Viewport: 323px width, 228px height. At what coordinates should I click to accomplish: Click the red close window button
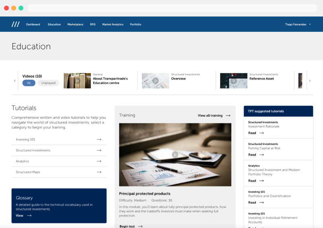6,8
